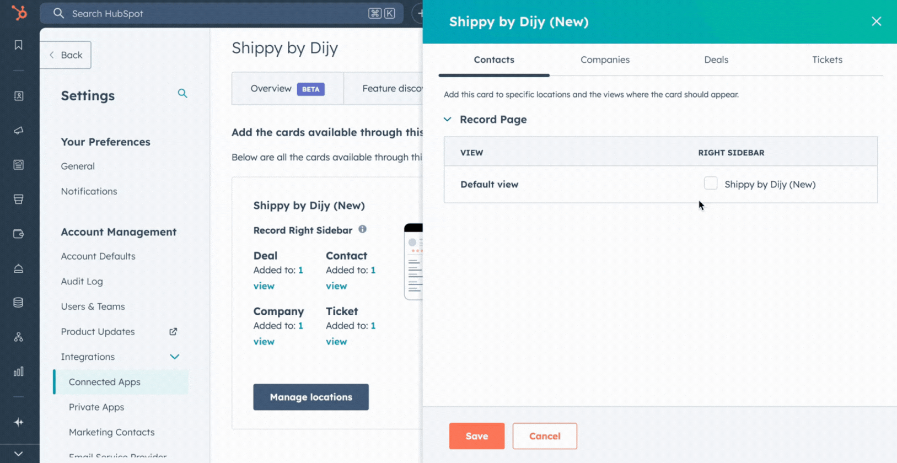Switch to the Deals tab
This screenshot has width=897, height=463.
tap(716, 60)
